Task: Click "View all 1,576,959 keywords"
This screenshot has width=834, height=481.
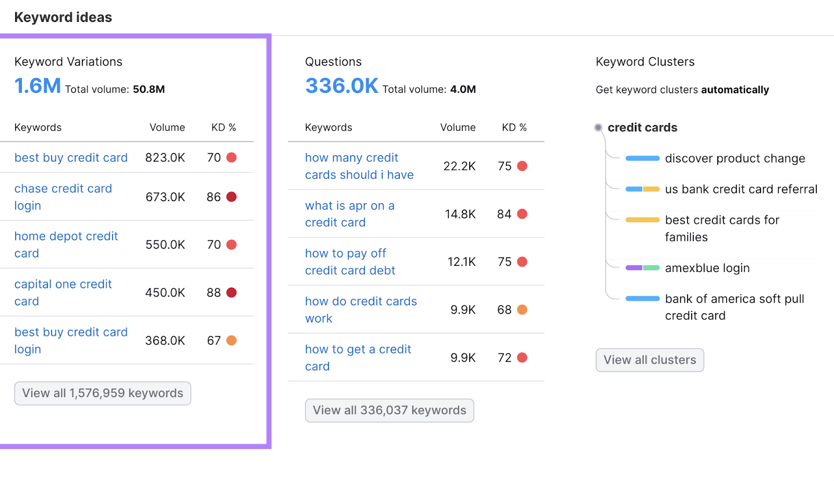Action: [x=102, y=393]
